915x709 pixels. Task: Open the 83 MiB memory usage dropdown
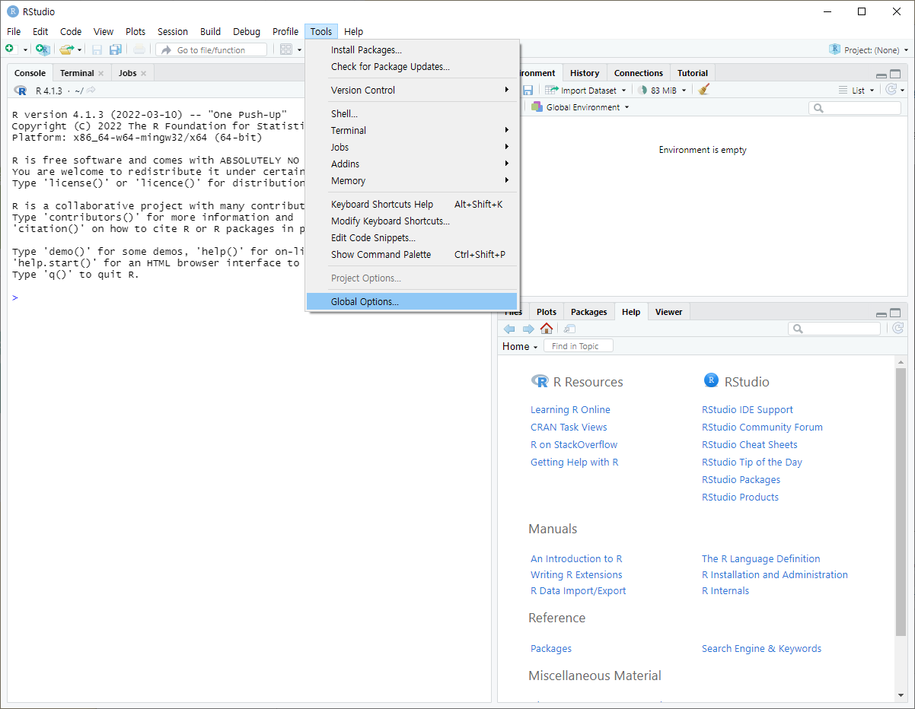point(662,90)
